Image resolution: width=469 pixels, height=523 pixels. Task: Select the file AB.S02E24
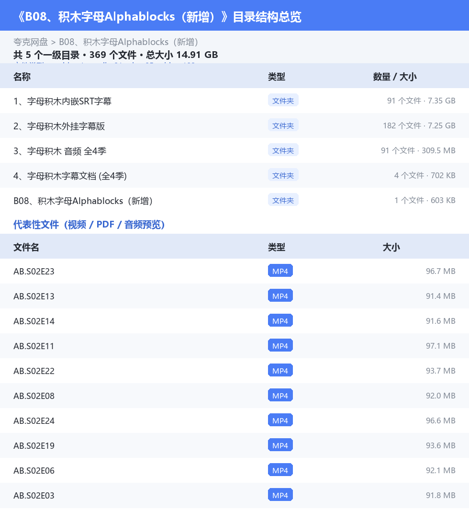point(34,421)
